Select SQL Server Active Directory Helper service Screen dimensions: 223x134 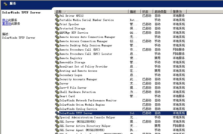pyautogui.click(x=85, y=126)
